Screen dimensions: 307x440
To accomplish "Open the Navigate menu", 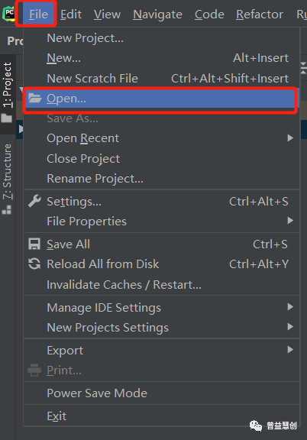I will click(157, 15).
